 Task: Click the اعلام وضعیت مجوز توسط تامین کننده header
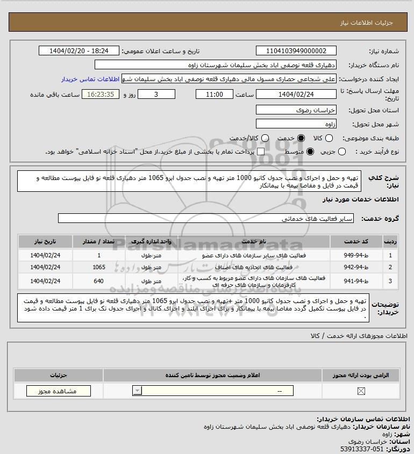pos(213,375)
